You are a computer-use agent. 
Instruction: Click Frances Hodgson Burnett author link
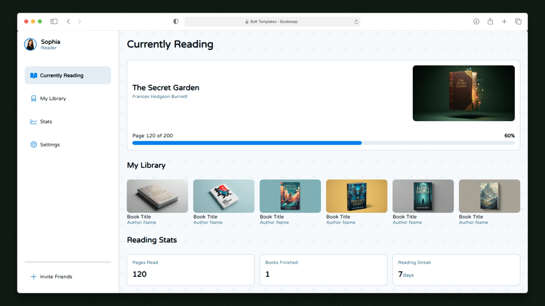[x=160, y=96]
